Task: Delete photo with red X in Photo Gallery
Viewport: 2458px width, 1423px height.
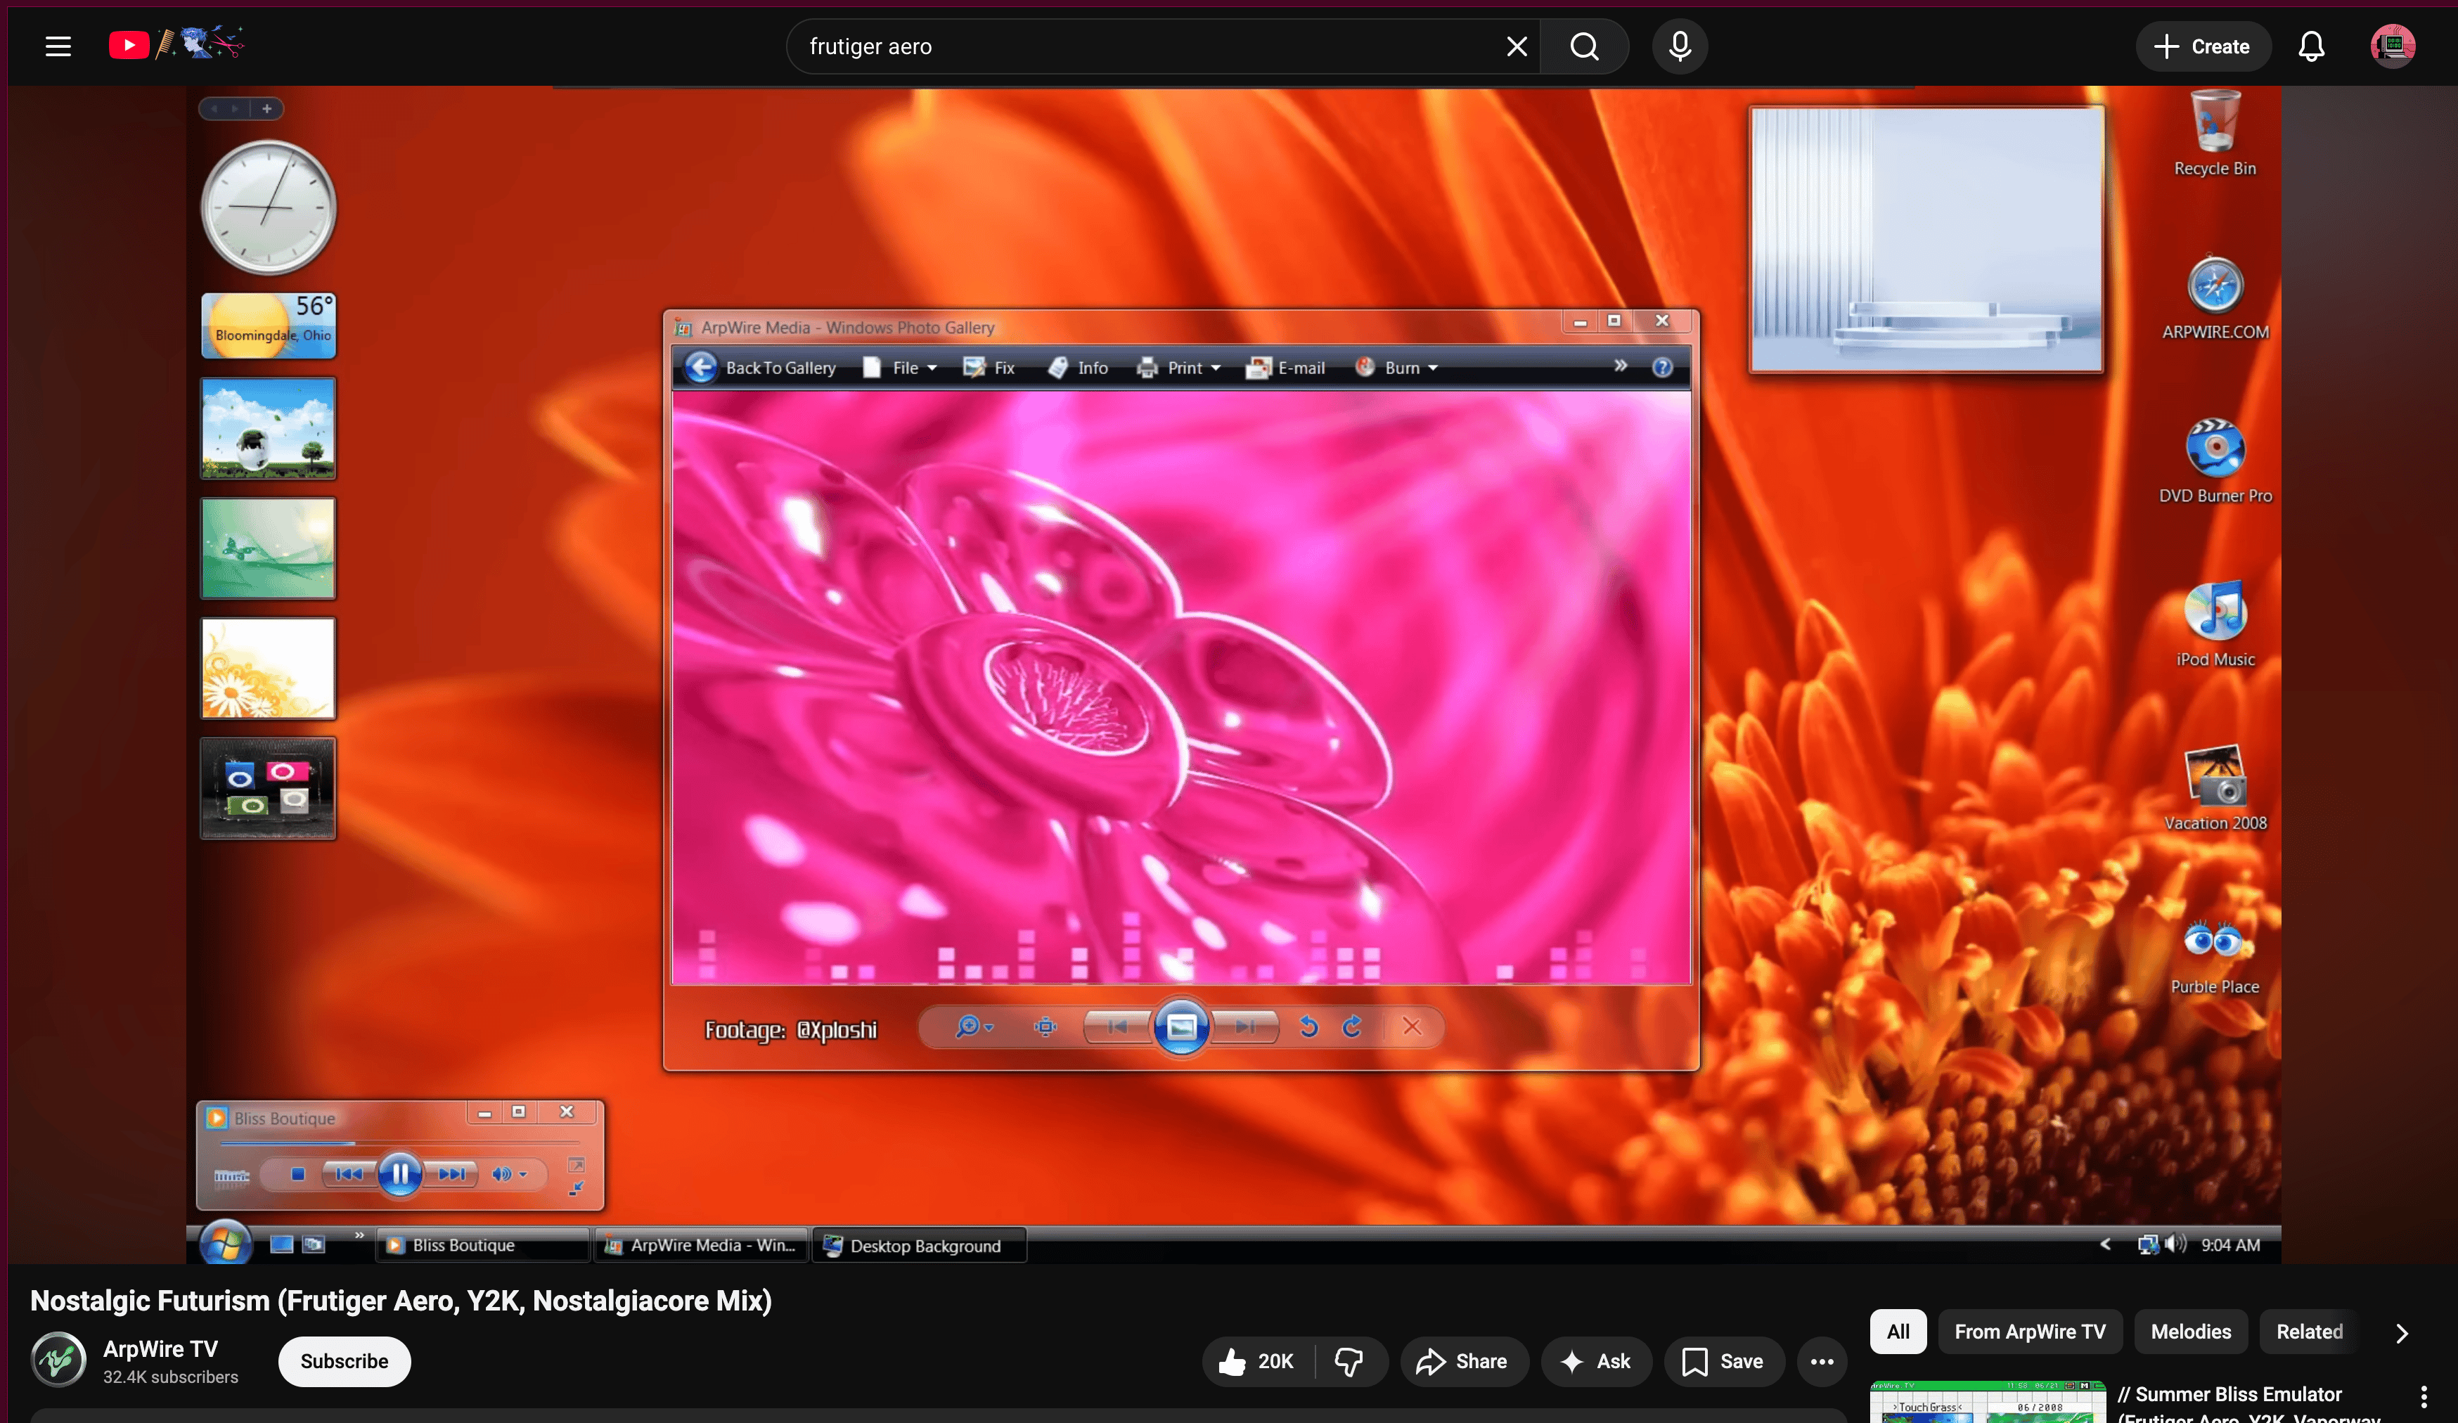Action: coord(1411,1027)
